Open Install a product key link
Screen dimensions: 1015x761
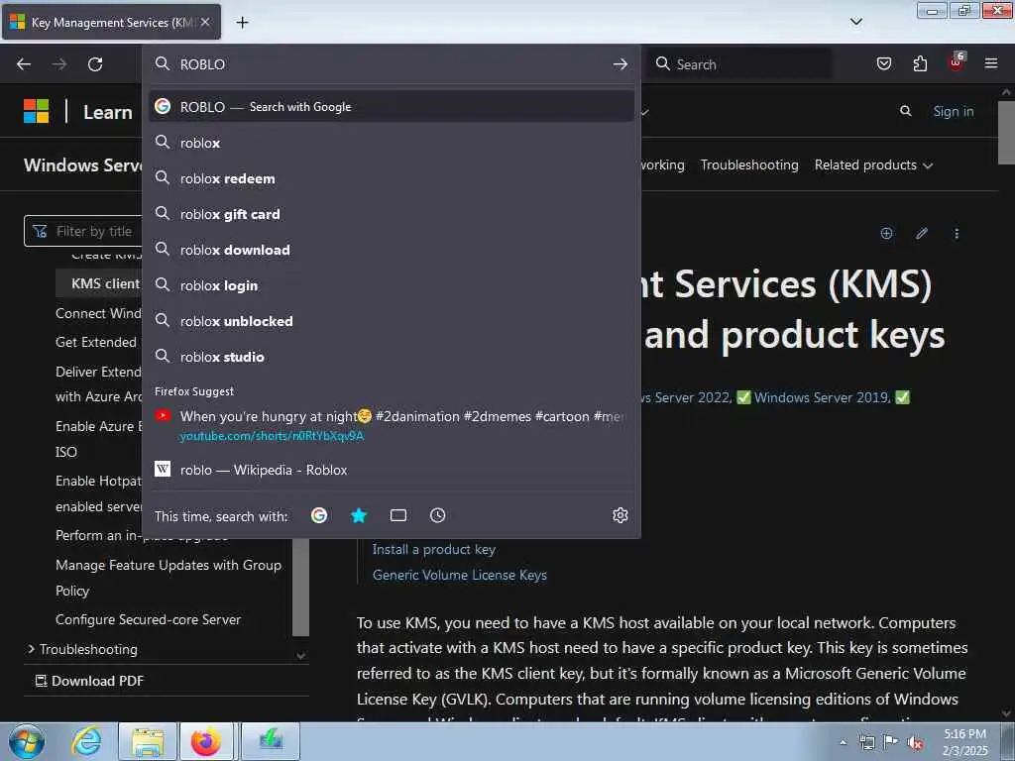click(x=434, y=549)
